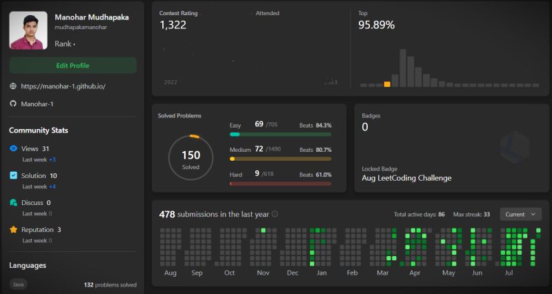Click the 'Max streak: 33' text
The width and height of the screenshot is (552, 294).
coord(471,214)
